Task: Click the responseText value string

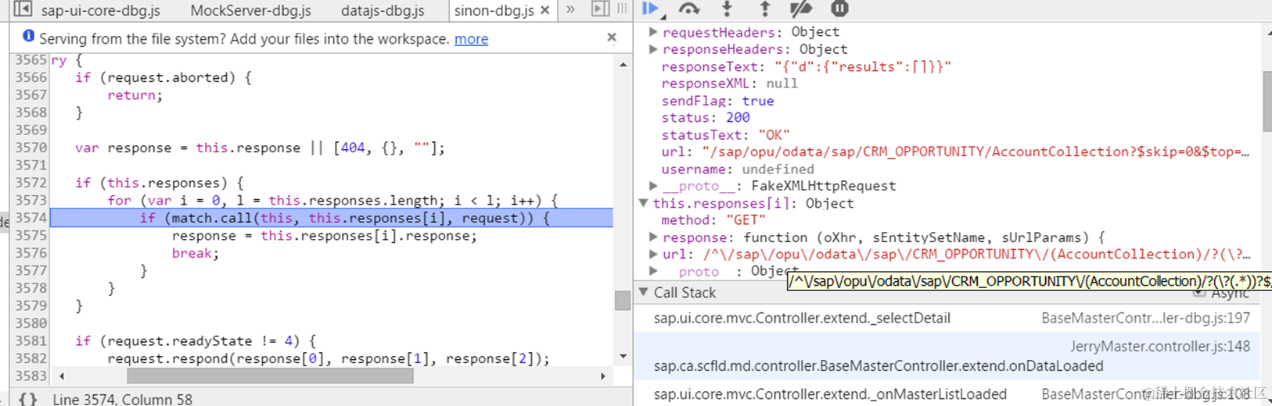Action: (x=863, y=66)
